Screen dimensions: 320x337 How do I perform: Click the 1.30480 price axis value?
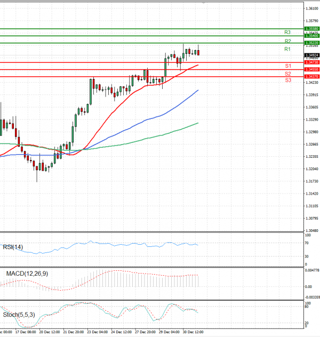312,230
